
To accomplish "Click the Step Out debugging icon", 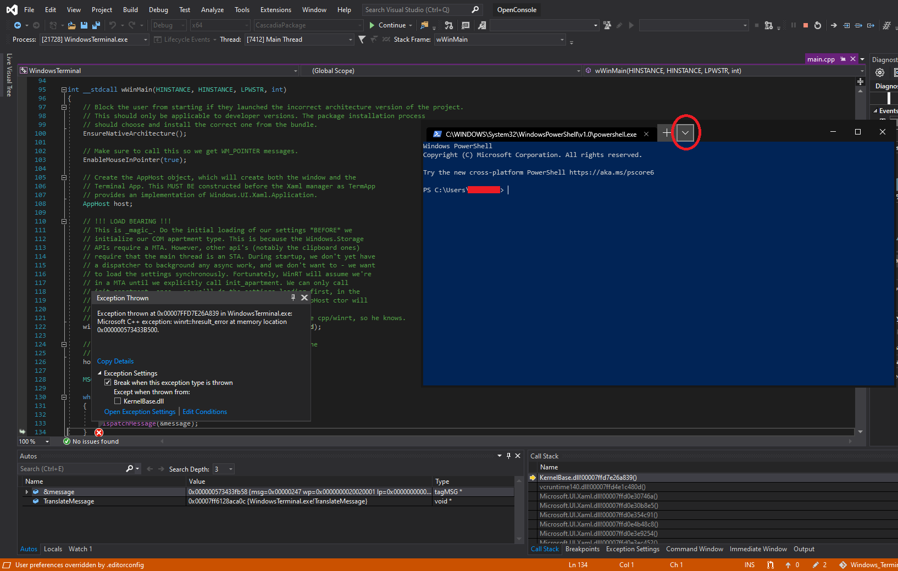I will coord(871,25).
